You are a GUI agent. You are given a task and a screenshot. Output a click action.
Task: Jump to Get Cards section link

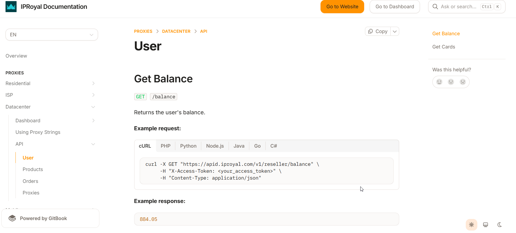point(443,47)
